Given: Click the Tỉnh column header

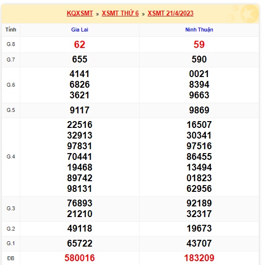Looking at the screenshot, I should tap(11, 30).
